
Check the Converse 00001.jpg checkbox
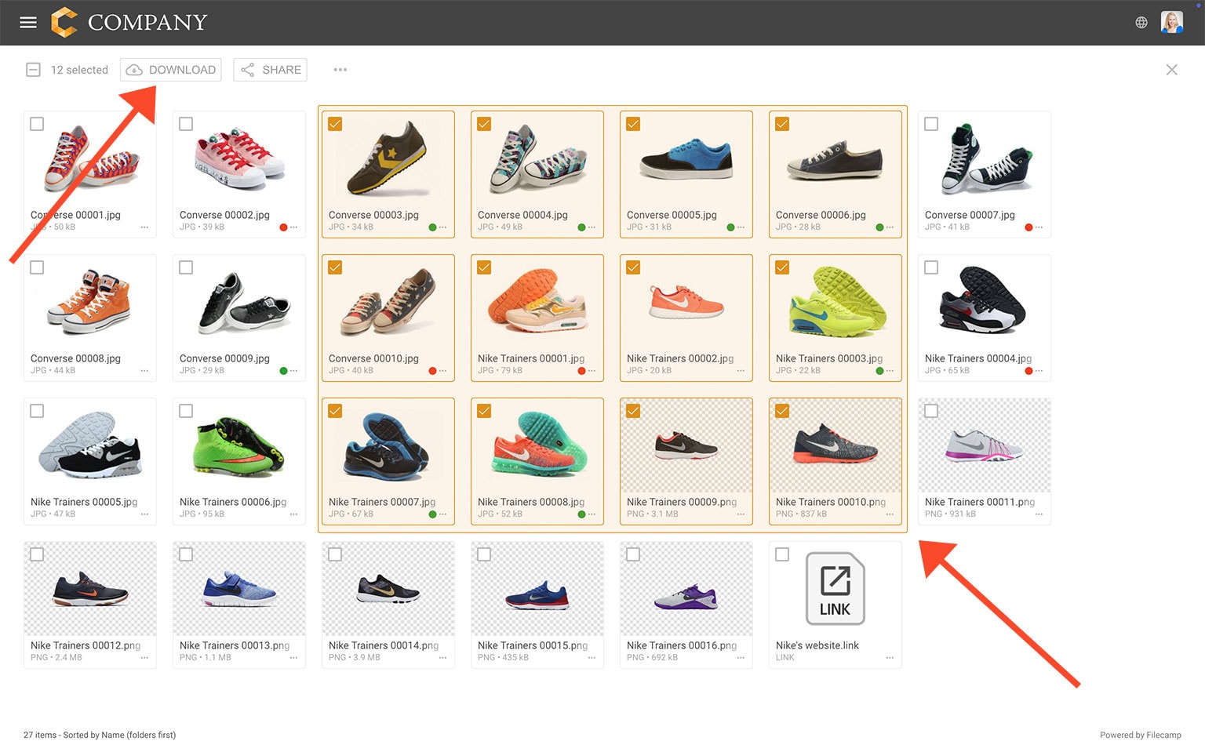pyautogui.click(x=37, y=124)
